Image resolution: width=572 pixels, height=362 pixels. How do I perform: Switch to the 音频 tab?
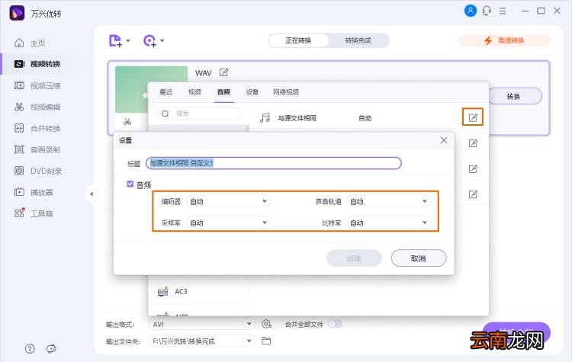tap(223, 92)
